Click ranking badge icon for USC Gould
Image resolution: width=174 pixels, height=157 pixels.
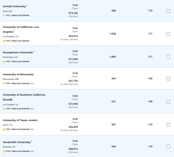click(x=4, y=109)
